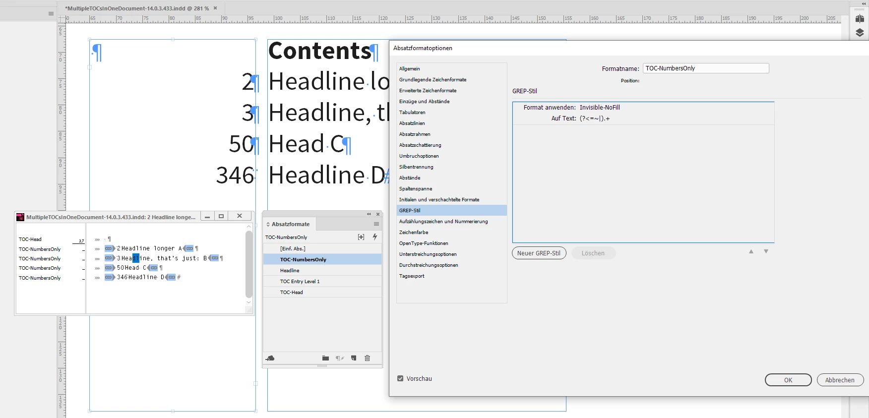
Task: Click the Contents heading on the page
Action: pyautogui.click(x=320, y=51)
